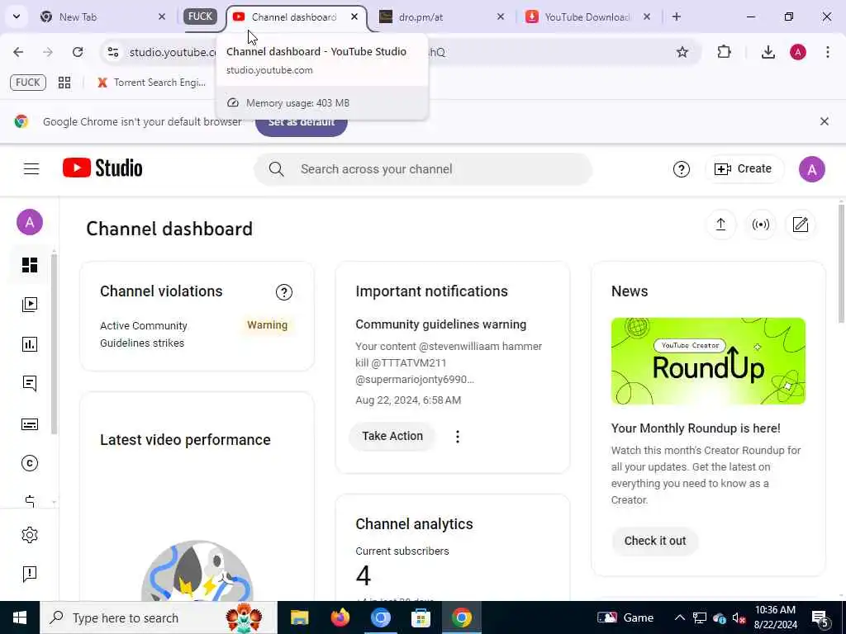The height and width of the screenshot is (634, 846).
Task: Dismiss default browser banner
Action: click(x=825, y=121)
